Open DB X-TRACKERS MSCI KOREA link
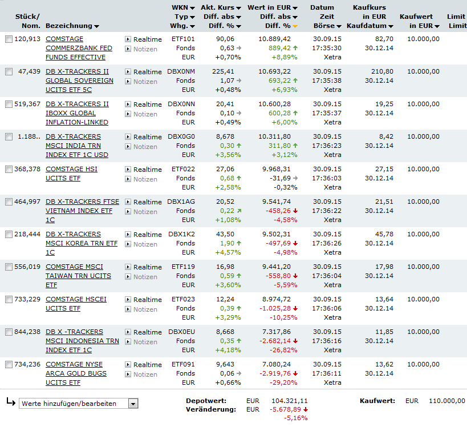 (82, 243)
